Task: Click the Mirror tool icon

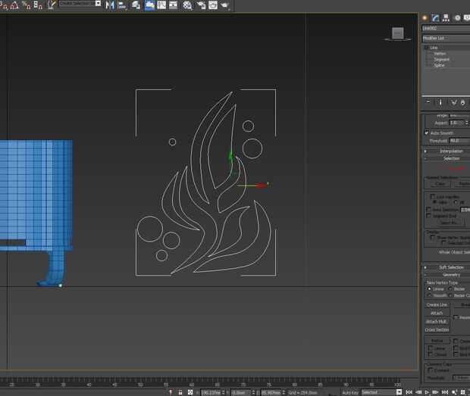Action: [x=111, y=5]
